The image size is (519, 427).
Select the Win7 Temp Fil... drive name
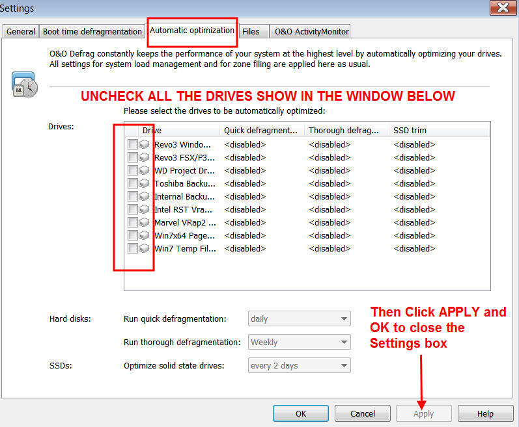[185, 248]
